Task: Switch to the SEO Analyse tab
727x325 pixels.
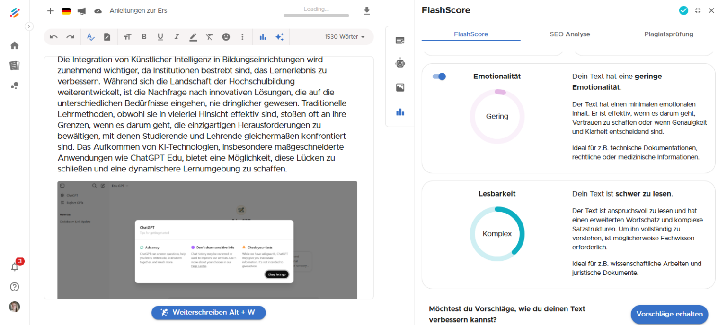Action: (x=570, y=34)
